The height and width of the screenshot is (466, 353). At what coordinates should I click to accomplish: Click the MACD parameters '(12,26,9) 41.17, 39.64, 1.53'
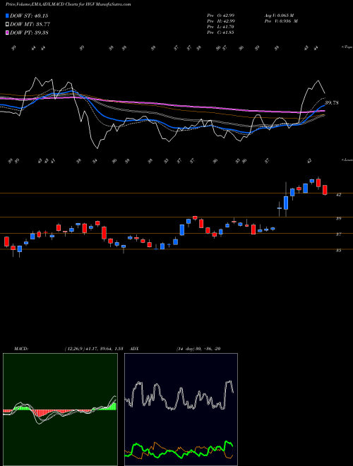click(x=94, y=349)
